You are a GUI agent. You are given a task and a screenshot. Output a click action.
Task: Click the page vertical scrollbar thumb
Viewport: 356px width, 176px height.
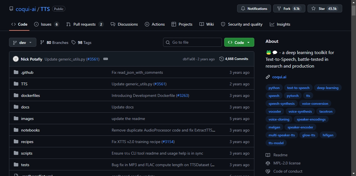point(353,10)
